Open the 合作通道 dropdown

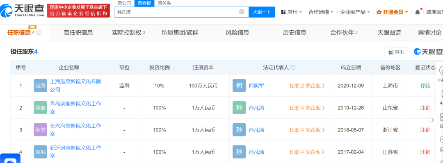(321, 12)
